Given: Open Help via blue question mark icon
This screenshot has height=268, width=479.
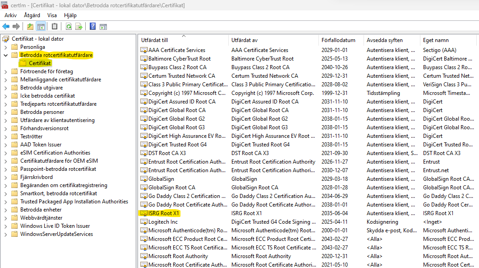Looking at the screenshot, I should 92,27.
